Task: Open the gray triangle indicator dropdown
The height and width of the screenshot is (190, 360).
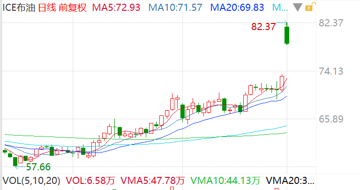Action: [x=298, y=8]
